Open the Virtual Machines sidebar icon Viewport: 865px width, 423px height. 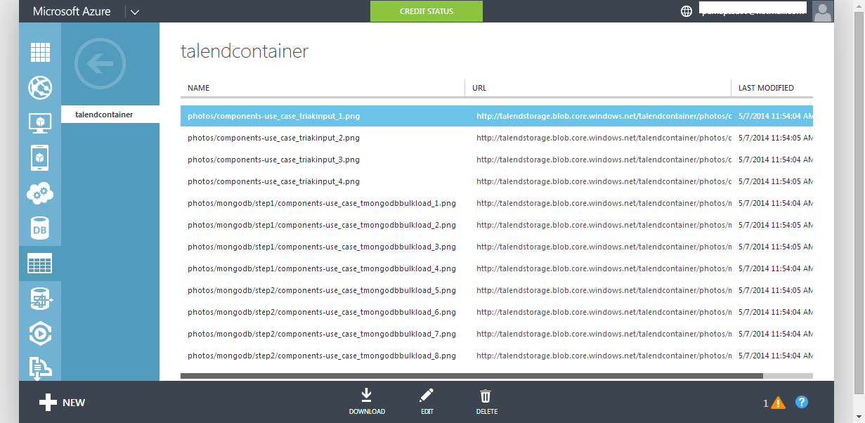tap(40, 123)
